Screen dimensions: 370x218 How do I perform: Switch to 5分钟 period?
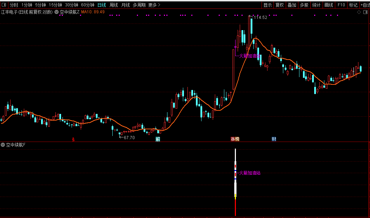(x=40, y=5)
